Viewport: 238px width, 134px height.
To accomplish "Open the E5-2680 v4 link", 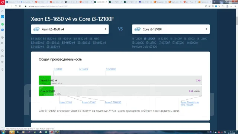I will 53,47.
